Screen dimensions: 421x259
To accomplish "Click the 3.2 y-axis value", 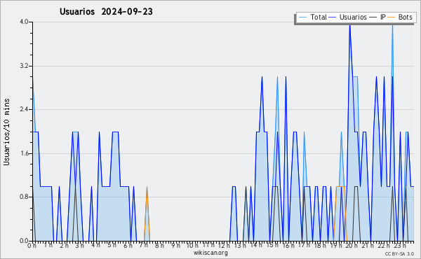I will click(x=24, y=66).
